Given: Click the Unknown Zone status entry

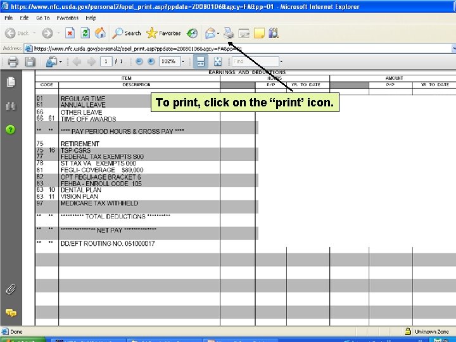Looking at the screenshot, I should coord(432,331).
